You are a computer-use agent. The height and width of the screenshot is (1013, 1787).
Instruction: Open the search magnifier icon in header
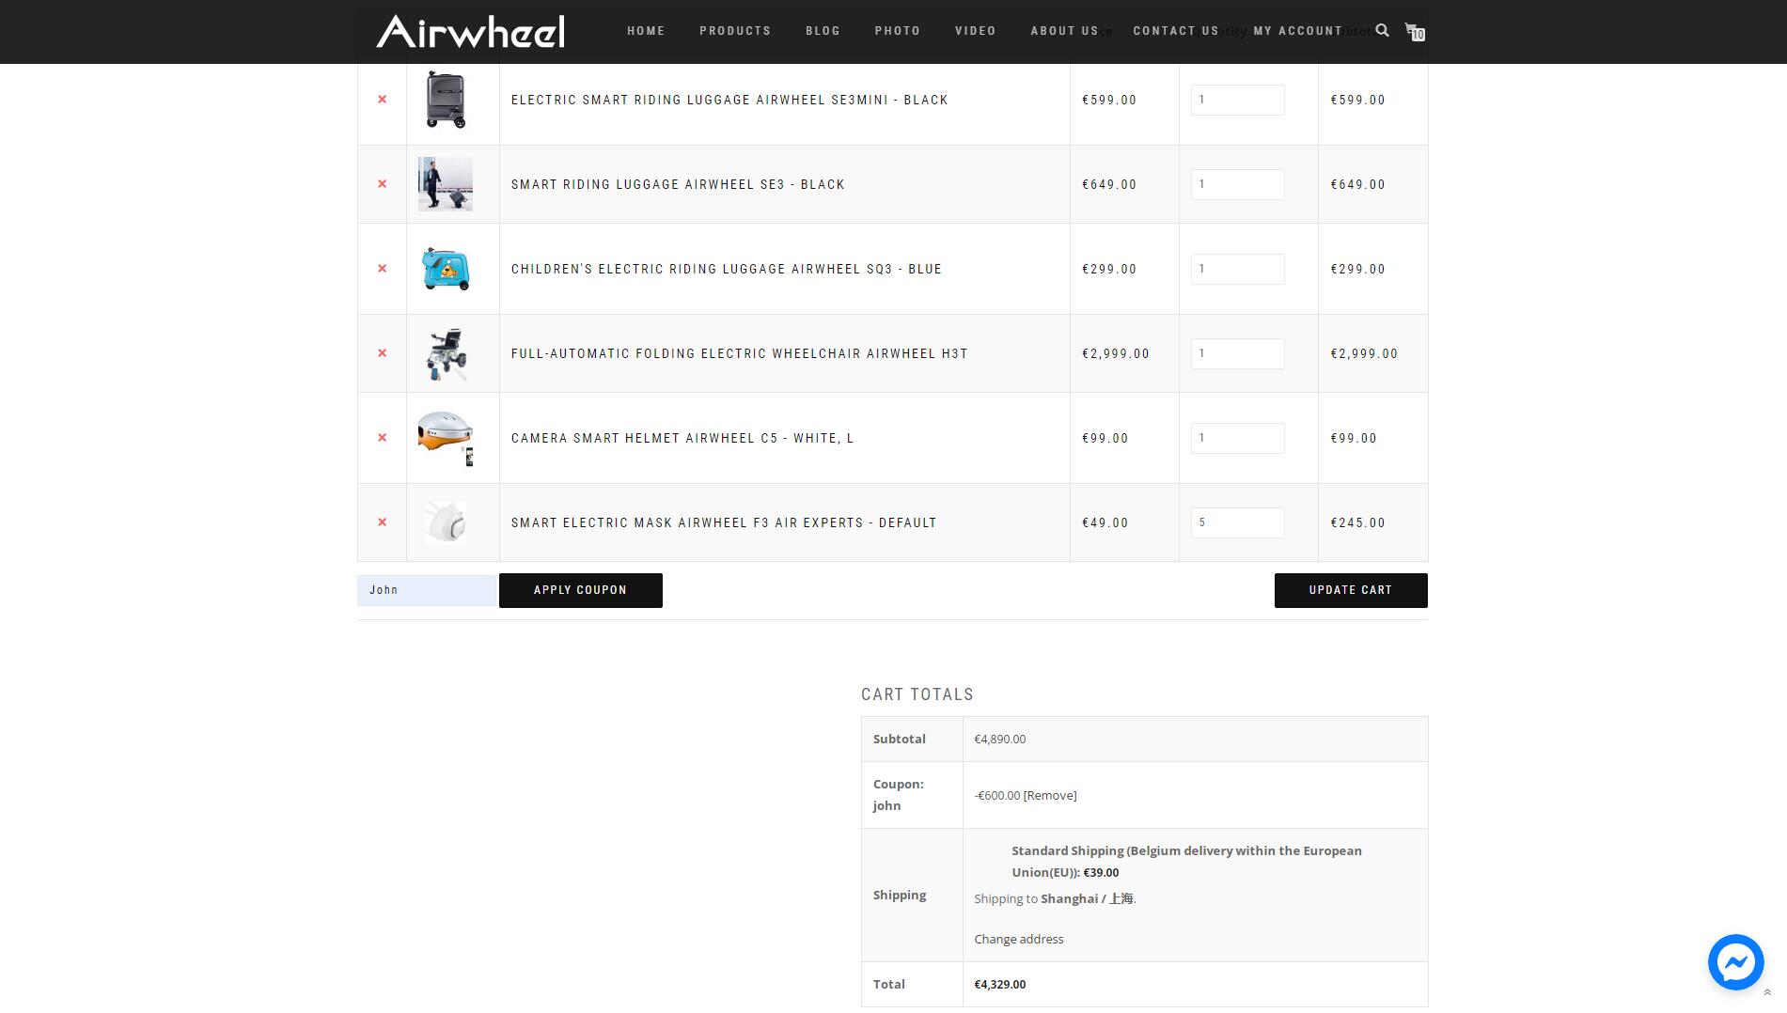[x=1382, y=30]
